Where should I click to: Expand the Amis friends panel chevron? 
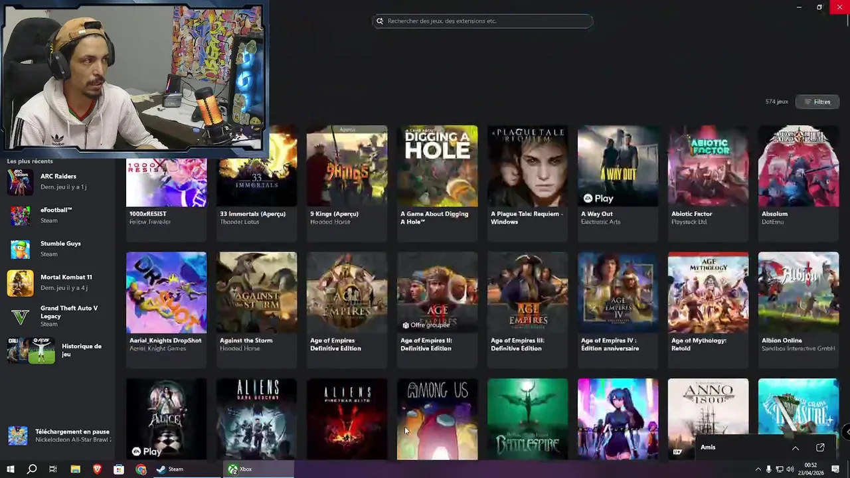795,447
